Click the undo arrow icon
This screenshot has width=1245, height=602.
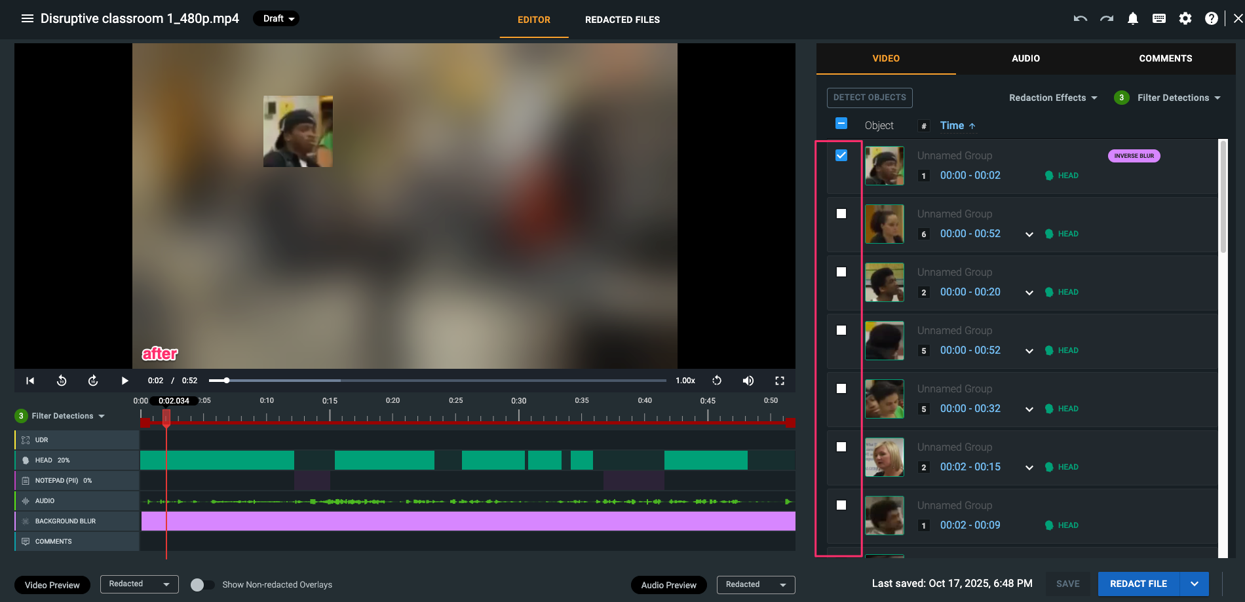[x=1080, y=19]
